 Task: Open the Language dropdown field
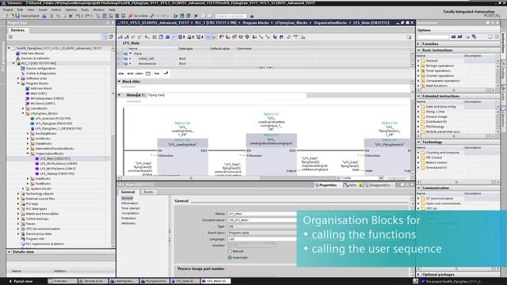[x=262, y=239]
